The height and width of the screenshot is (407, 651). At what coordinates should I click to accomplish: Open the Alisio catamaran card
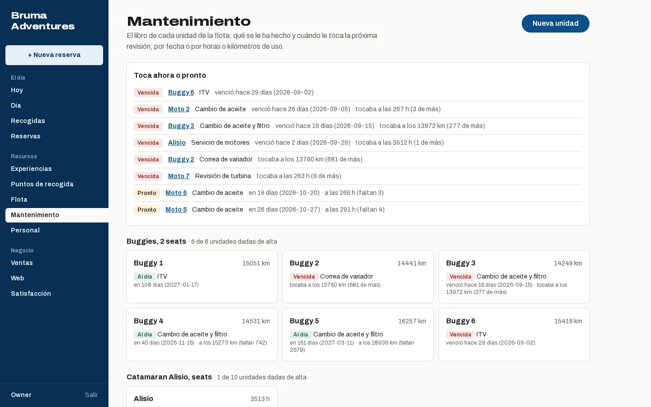click(x=202, y=397)
